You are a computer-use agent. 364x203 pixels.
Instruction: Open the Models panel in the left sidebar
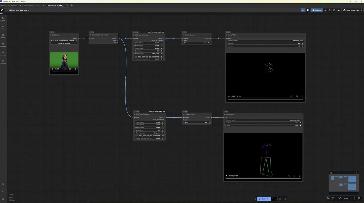[x=3, y=35]
